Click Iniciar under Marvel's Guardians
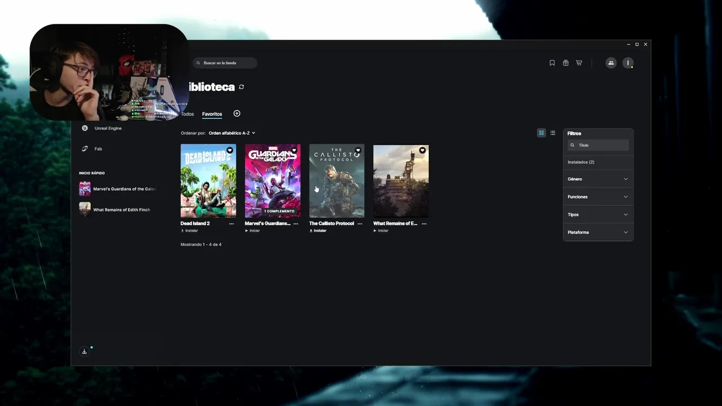 pos(253,231)
